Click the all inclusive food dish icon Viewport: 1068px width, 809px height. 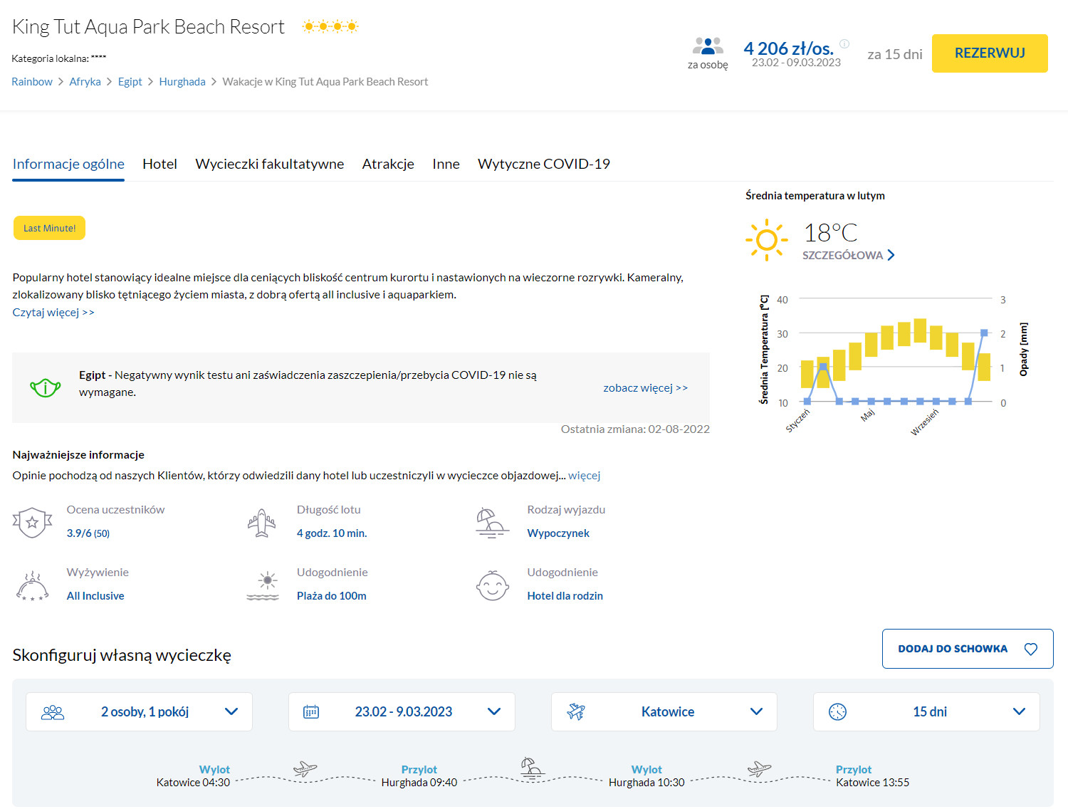32,586
